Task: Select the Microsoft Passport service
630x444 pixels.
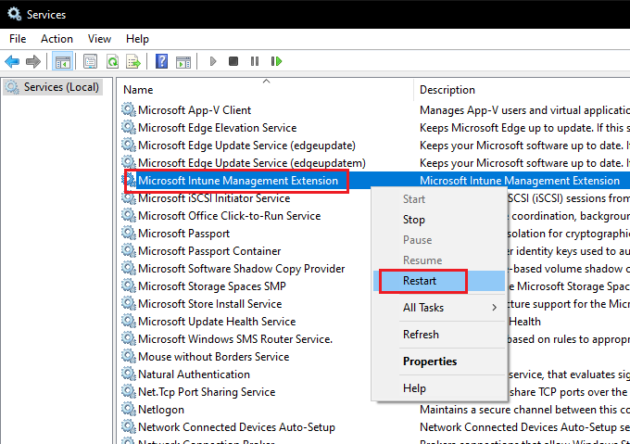Action: [x=184, y=234]
